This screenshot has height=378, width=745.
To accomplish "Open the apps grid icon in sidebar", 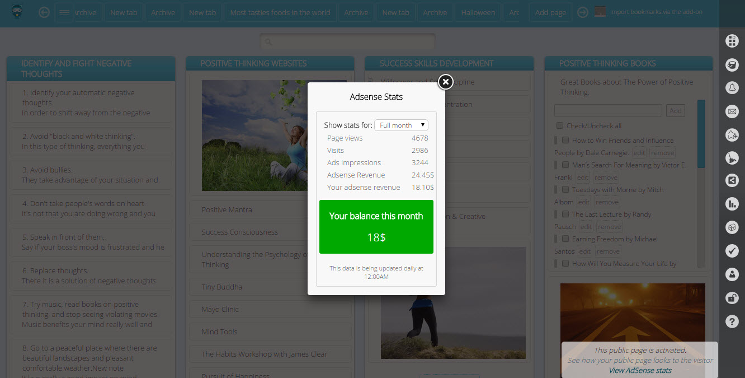I will tap(732, 41).
